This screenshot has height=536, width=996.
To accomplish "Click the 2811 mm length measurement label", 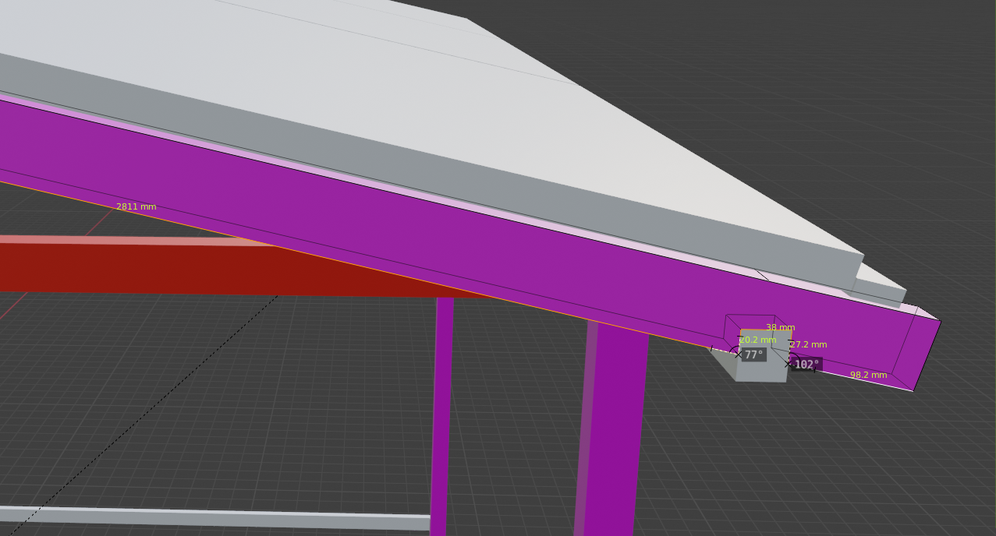I will pyautogui.click(x=136, y=207).
